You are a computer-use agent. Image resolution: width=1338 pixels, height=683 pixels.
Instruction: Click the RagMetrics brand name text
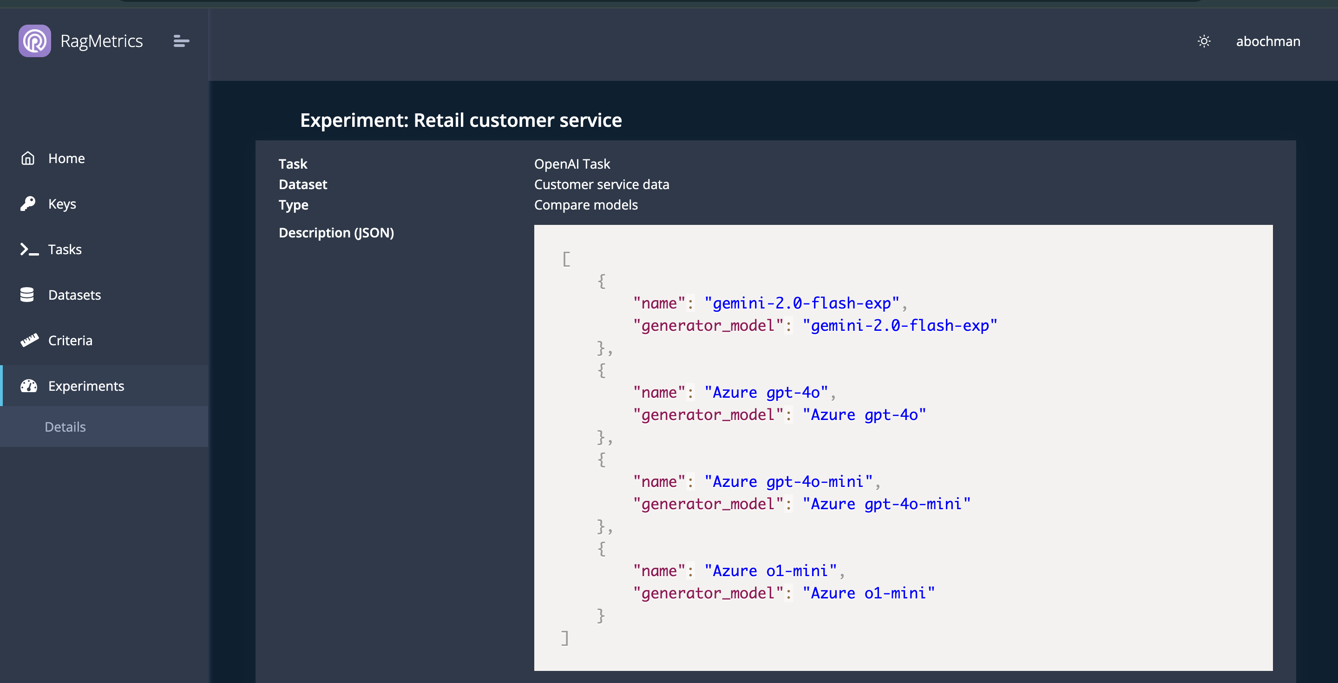[102, 41]
